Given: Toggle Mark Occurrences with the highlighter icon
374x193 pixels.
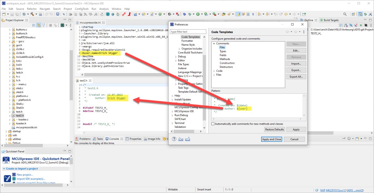Looking at the screenshot, I should 238,14.
